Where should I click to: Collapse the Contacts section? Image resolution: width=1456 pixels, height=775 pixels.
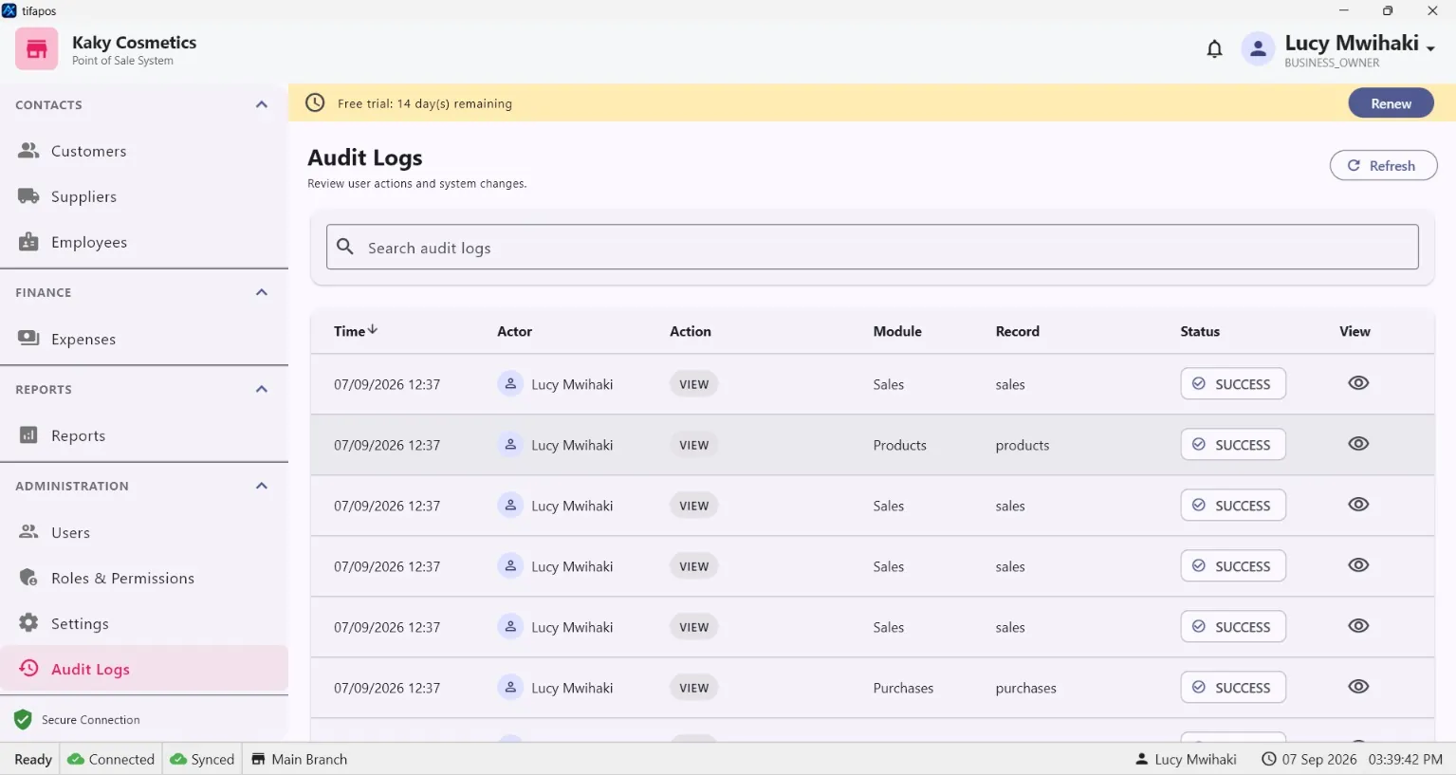click(x=262, y=104)
